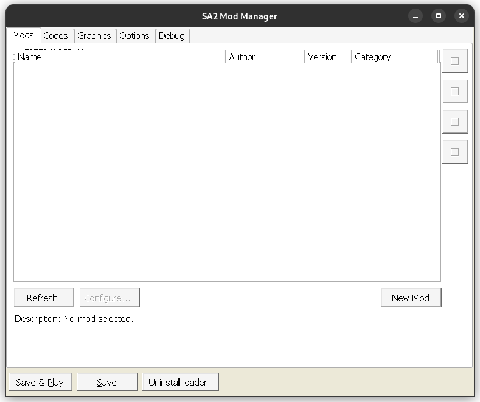Click the move-to-top button beside the mod list

(x=455, y=61)
